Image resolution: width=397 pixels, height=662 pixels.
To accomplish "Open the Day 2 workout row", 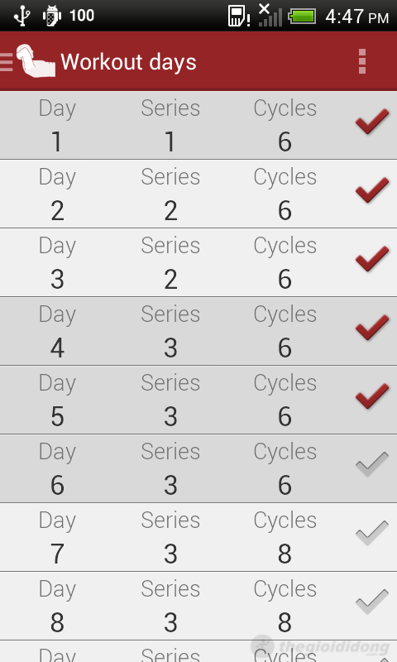I will (198, 194).
